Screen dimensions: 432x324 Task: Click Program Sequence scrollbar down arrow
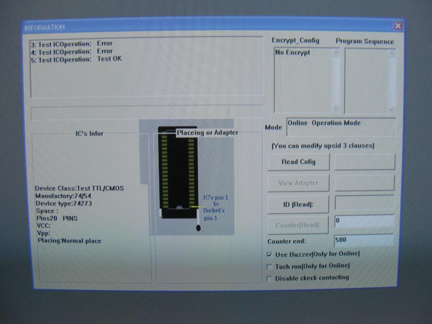[392, 109]
